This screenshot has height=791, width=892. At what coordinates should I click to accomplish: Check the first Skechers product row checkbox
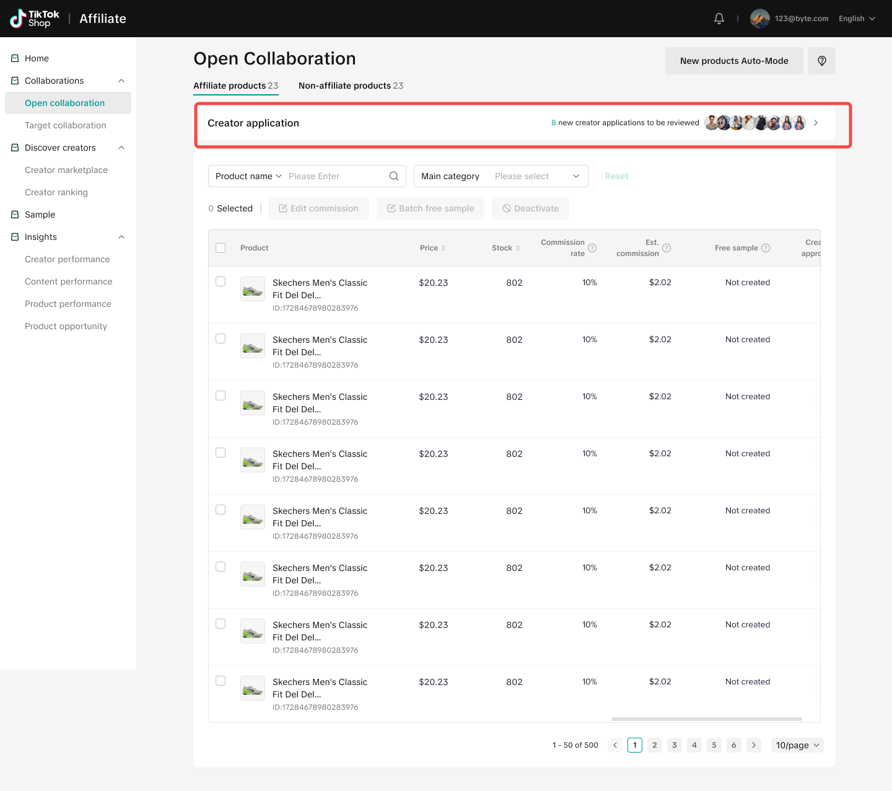click(221, 281)
